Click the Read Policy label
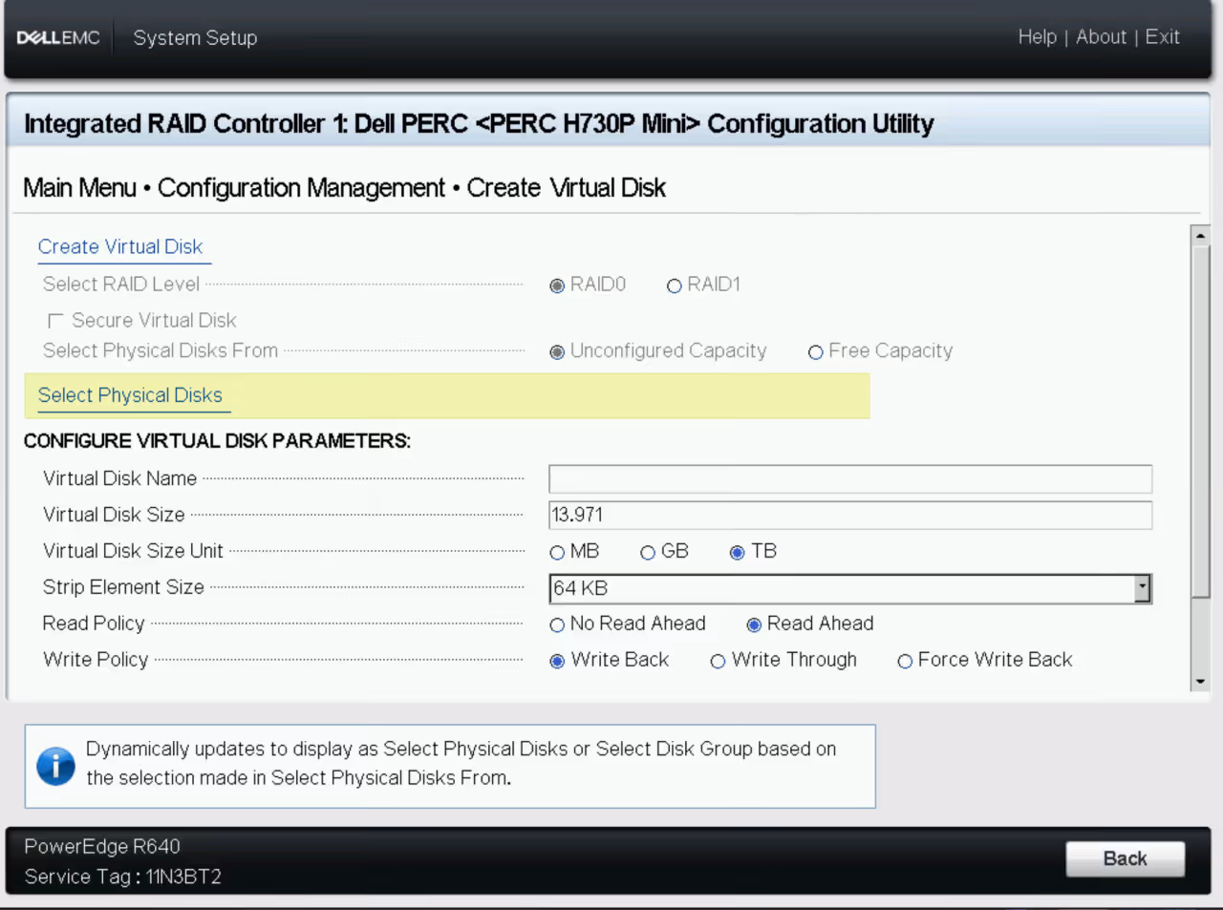 pyautogui.click(x=94, y=624)
